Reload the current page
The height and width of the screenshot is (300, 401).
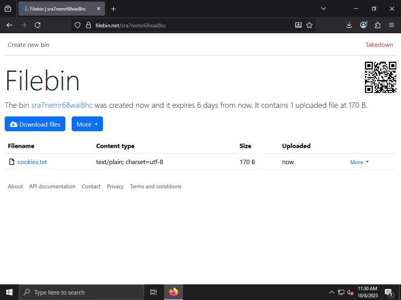(x=38, y=25)
